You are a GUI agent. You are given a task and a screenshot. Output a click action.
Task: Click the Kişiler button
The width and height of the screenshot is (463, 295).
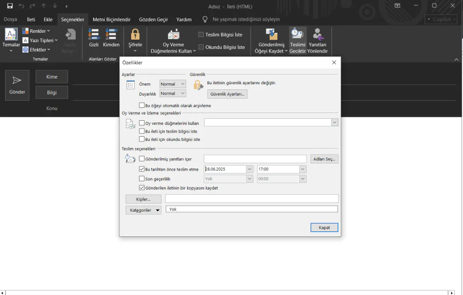pos(144,199)
